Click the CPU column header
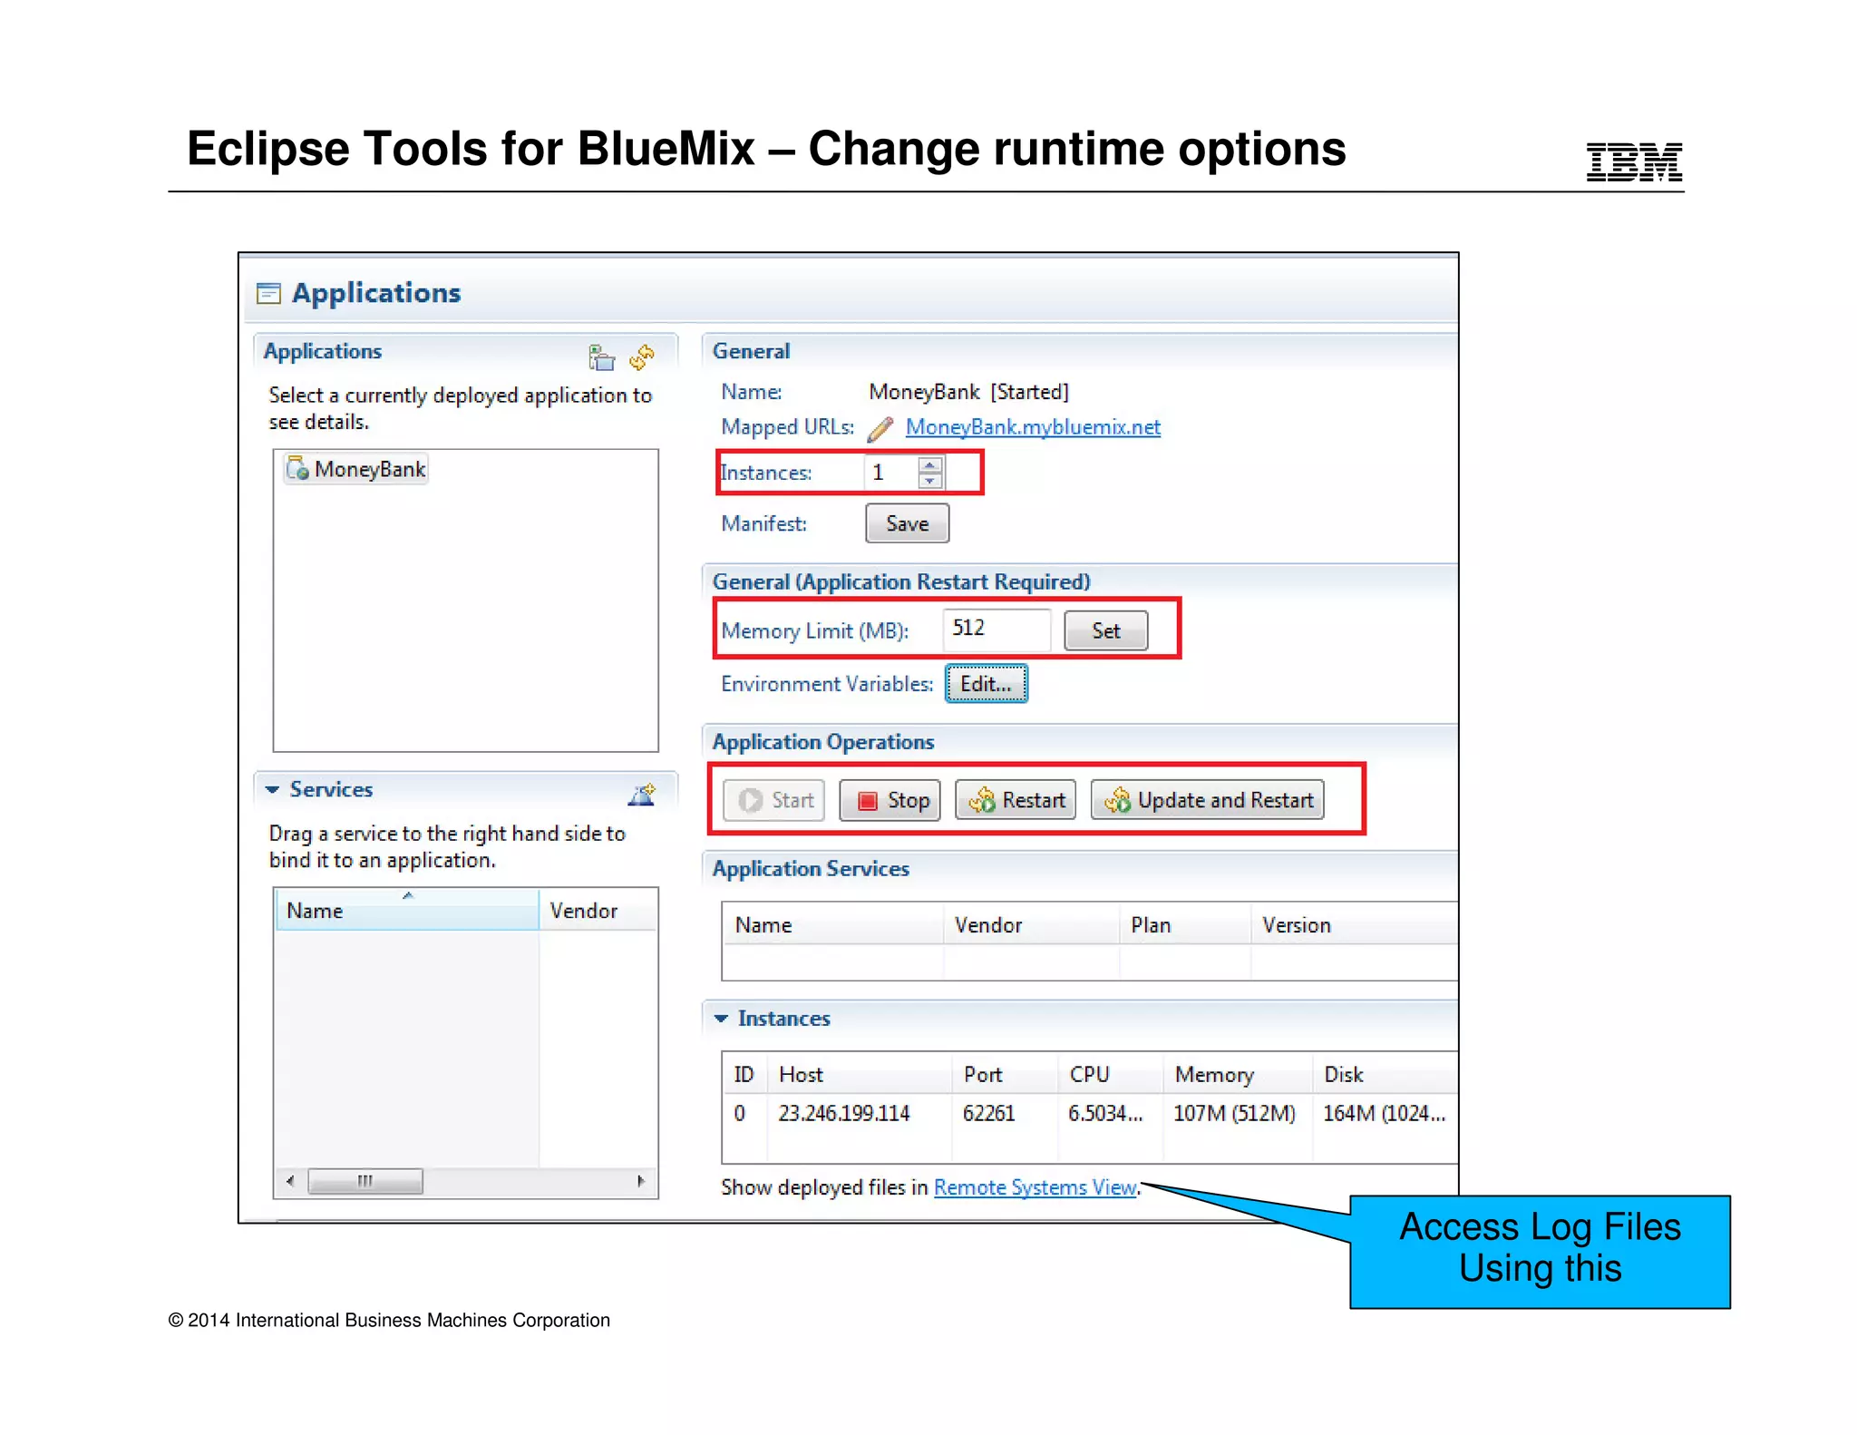This screenshot has width=1857, height=1435. (x=1111, y=1074)
